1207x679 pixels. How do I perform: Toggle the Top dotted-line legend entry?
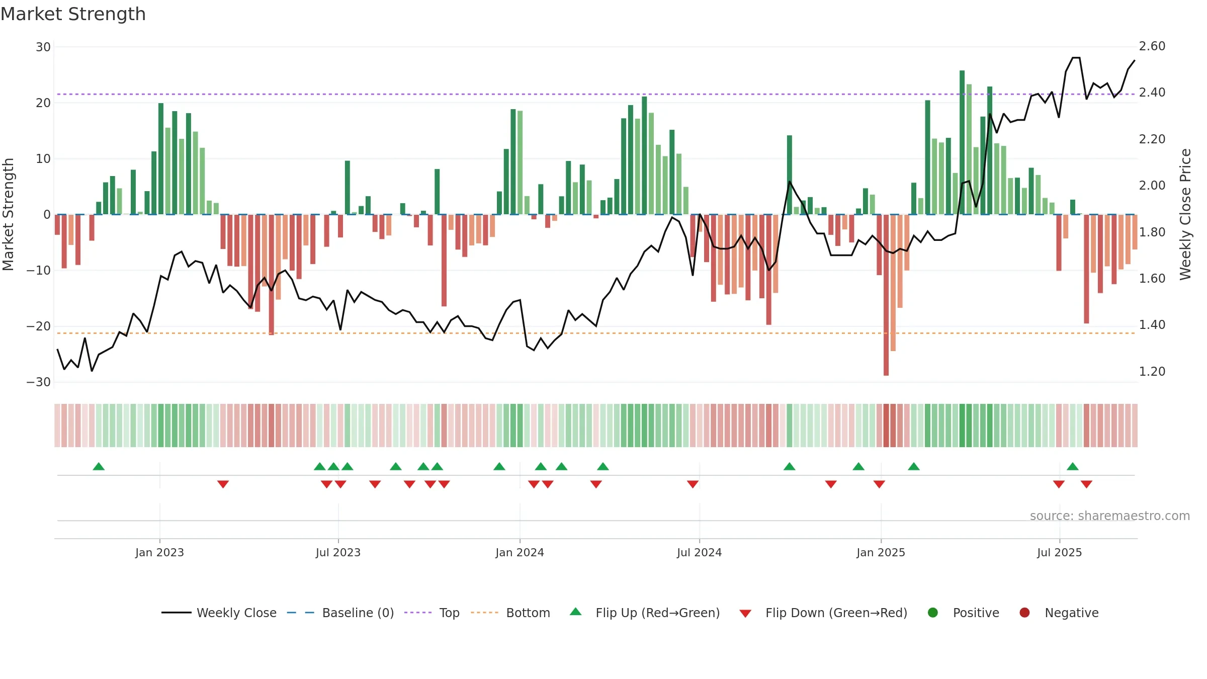432,613
